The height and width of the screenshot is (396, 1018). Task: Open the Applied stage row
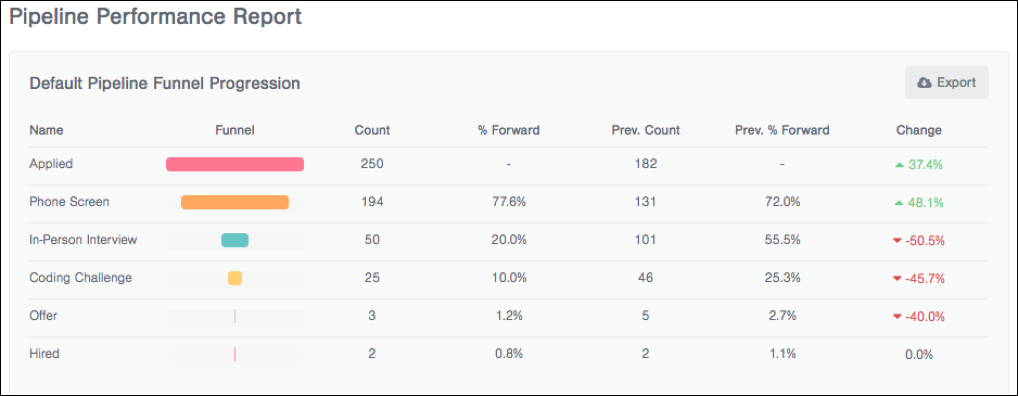pos(508,164)
